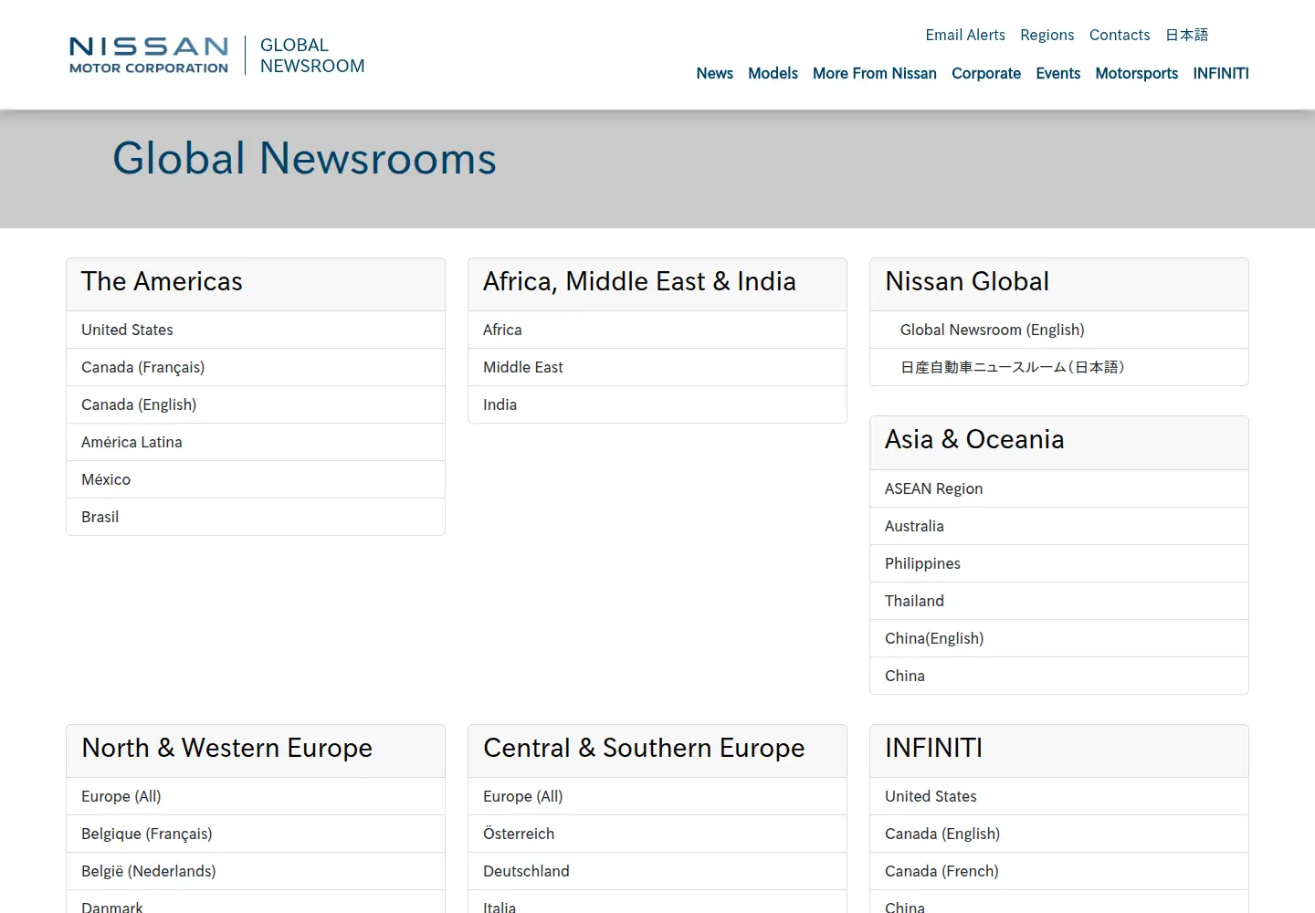This screenshot has height=913, width=1315.
Task: Open Canada (French) INFINITI newsroom
Action: 1059,871
